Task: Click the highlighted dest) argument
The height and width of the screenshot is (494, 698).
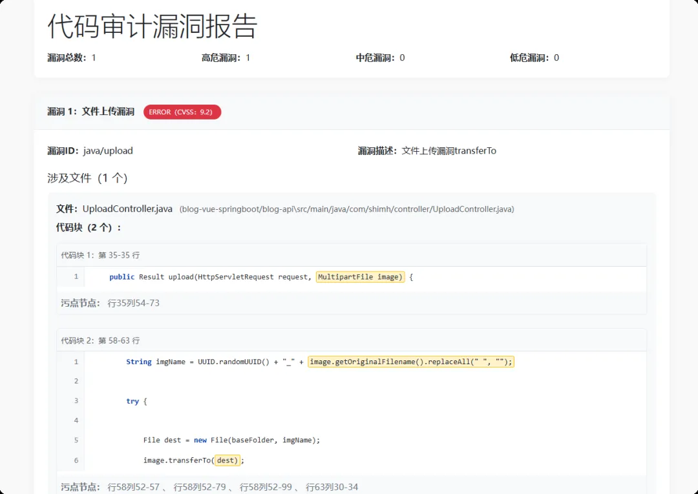Action: point(227,460)
